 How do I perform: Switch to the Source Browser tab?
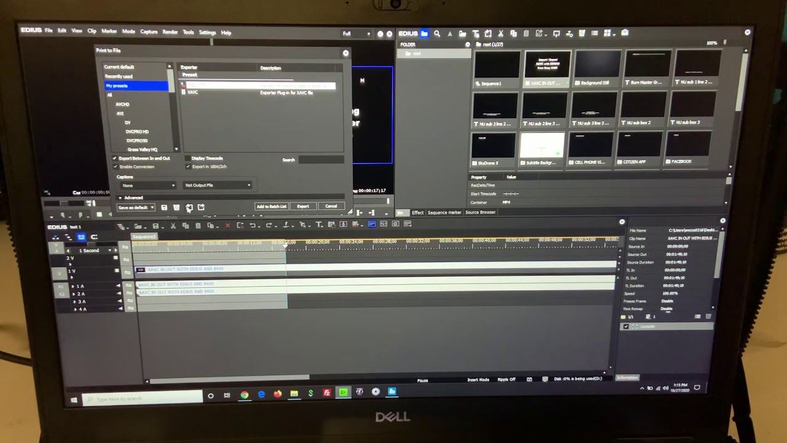coord(480,213)
